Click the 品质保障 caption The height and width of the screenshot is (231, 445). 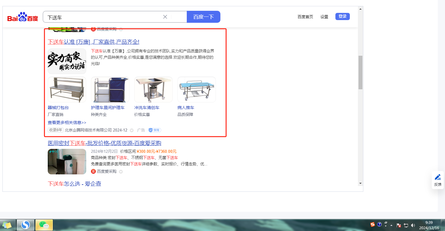click(185, 114)
